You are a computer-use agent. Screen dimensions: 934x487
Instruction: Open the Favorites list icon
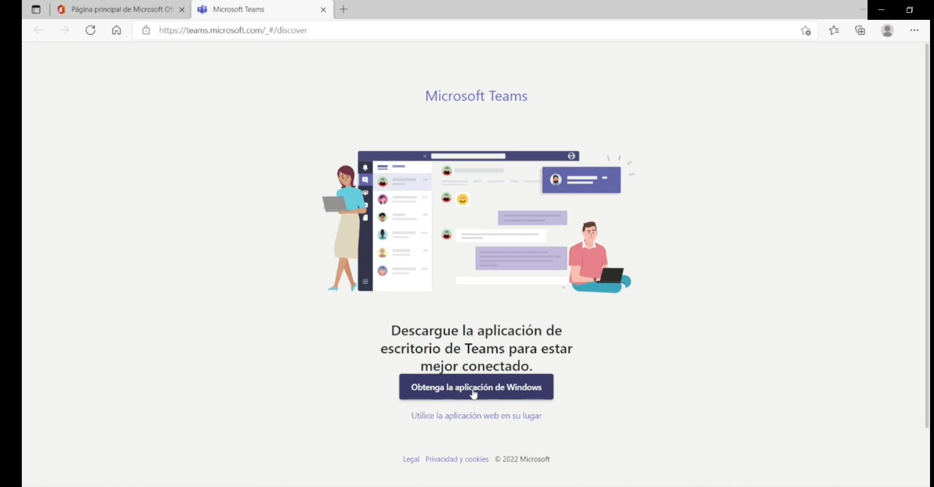point(834,30)
